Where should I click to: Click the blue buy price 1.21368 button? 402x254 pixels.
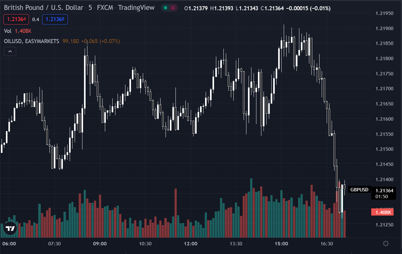(x=55, y=20)
